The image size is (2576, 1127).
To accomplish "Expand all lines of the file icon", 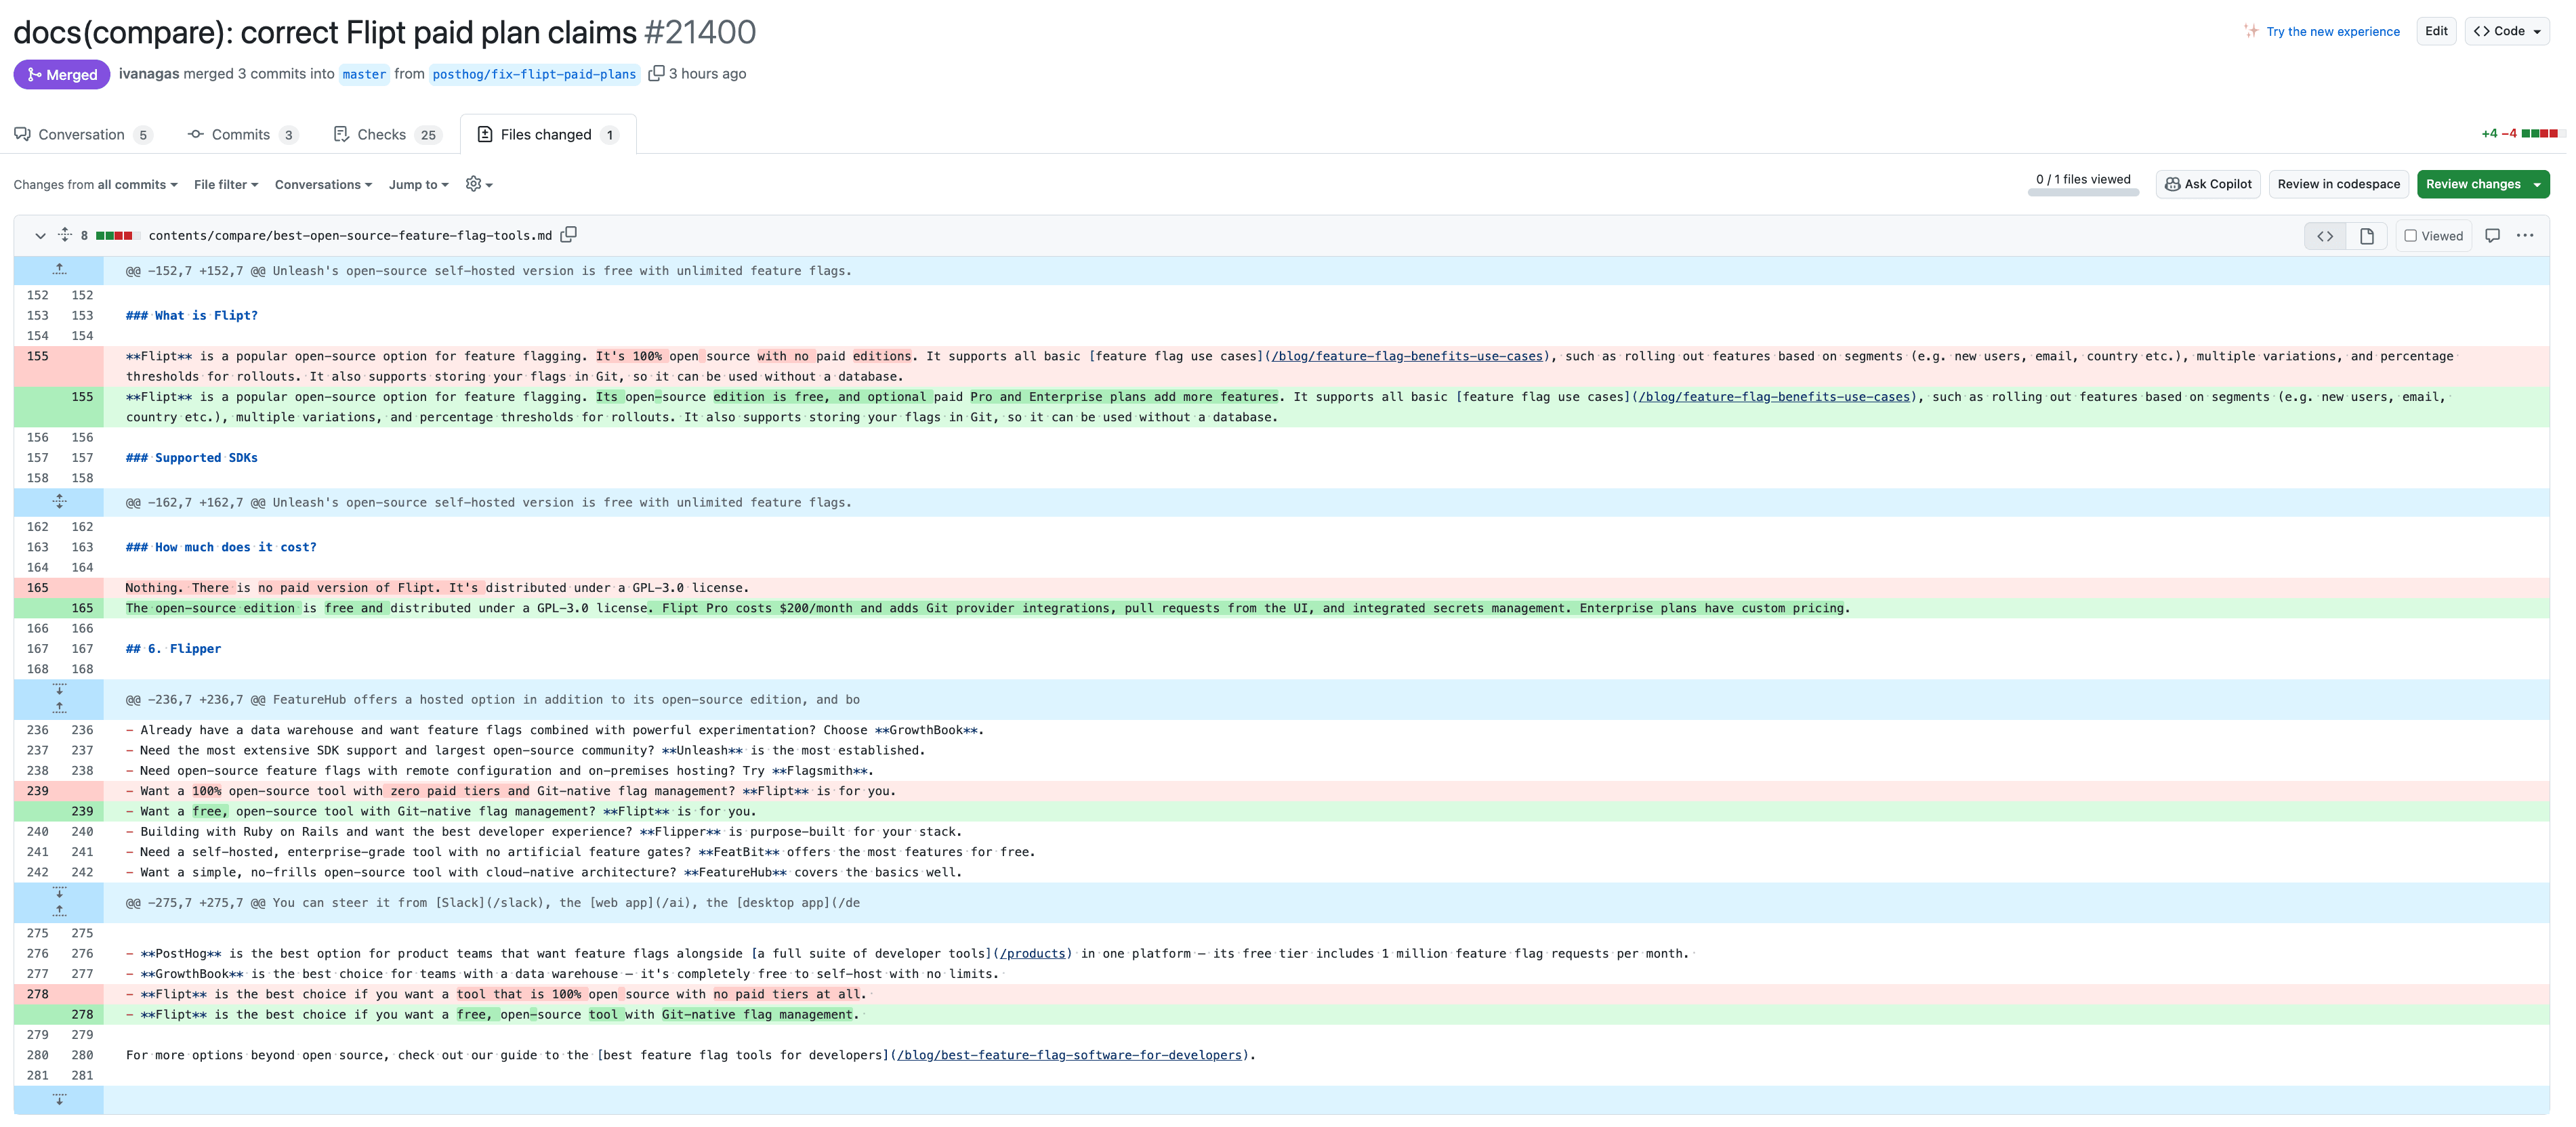I will pos(65,235).
